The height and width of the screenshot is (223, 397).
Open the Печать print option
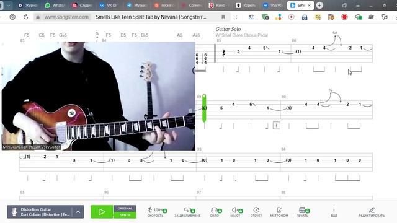pyautogui.click(x=303, y=212)
